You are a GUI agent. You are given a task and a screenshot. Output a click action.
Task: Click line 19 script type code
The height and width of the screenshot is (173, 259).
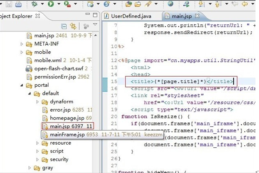[x=182, y=110]
